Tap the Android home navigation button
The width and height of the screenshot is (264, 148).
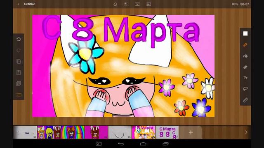tap(143, 143)
